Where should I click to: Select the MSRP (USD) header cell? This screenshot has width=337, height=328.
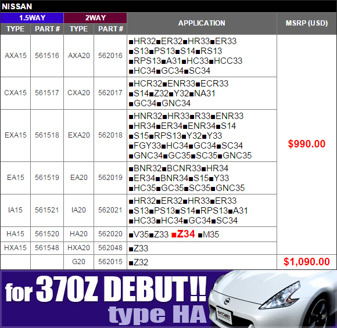pos(307,23)
